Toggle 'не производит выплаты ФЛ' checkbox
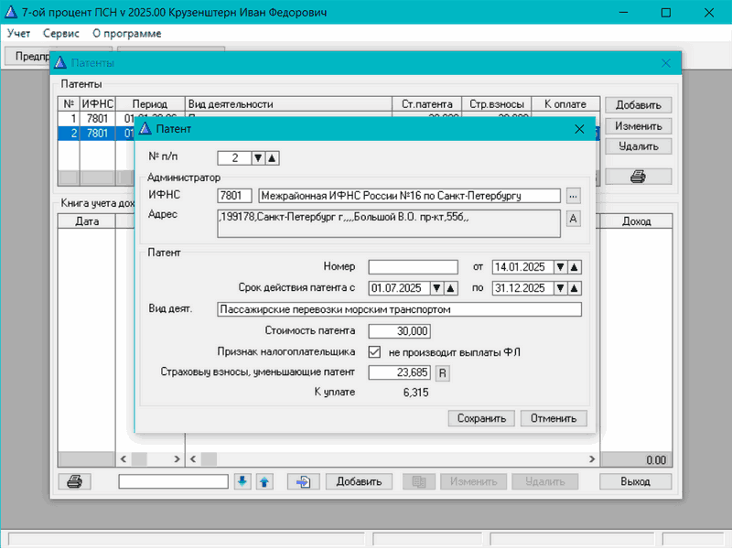 click(x=374, y=352)
